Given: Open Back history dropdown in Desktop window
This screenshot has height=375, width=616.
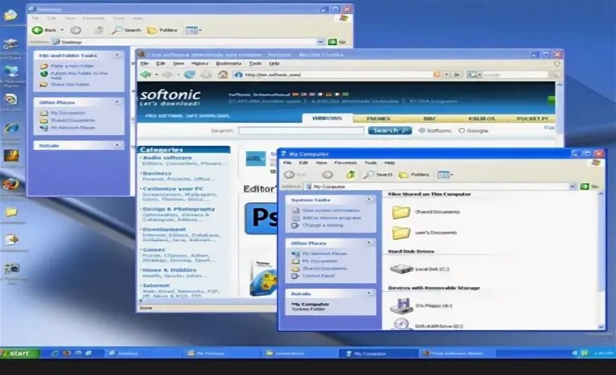Looking at the screenshot, I should click(62, 30).
